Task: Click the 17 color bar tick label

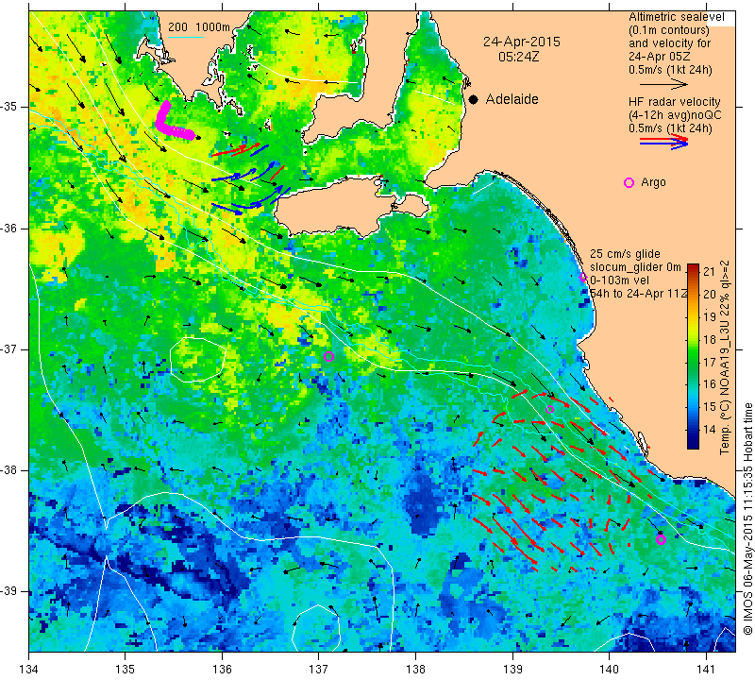Action: click(710, 362)
